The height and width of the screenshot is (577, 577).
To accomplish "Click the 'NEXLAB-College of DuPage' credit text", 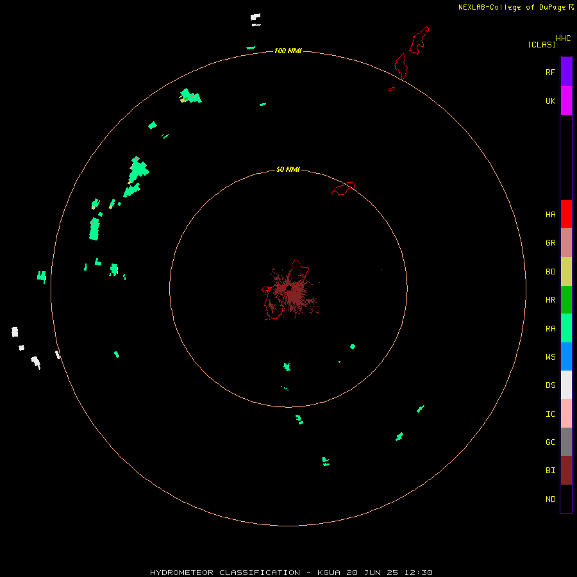I will [x=512, y=7].
